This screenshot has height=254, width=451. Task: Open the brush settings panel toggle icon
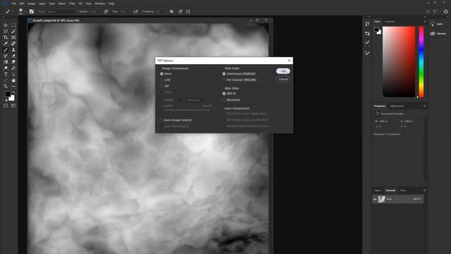[x=32, y=11]
